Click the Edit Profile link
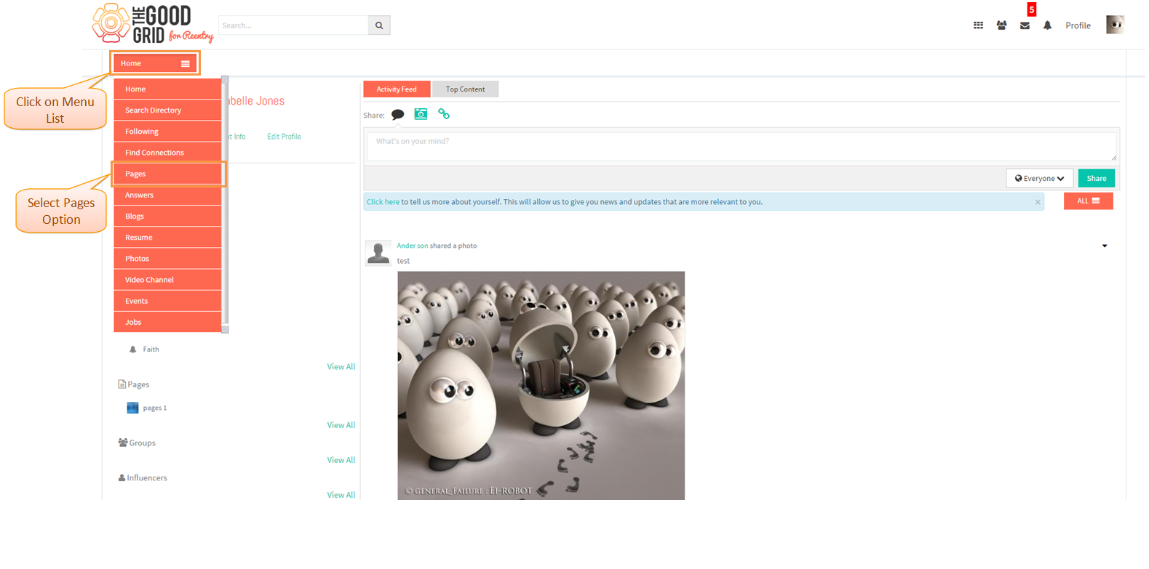This screenshot has height=569, width=1149. (x=284, y=137)
